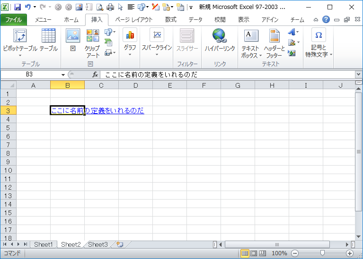Open the ファイル tab
Viewport: 363px width, 259px height.
point(13,20)
